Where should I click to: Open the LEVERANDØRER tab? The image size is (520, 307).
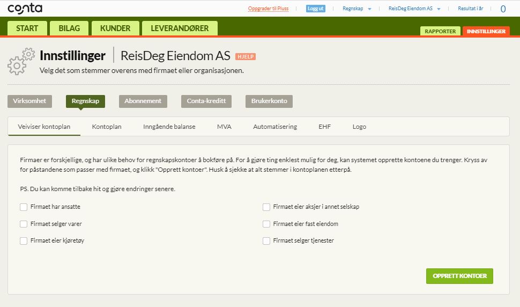180,28
